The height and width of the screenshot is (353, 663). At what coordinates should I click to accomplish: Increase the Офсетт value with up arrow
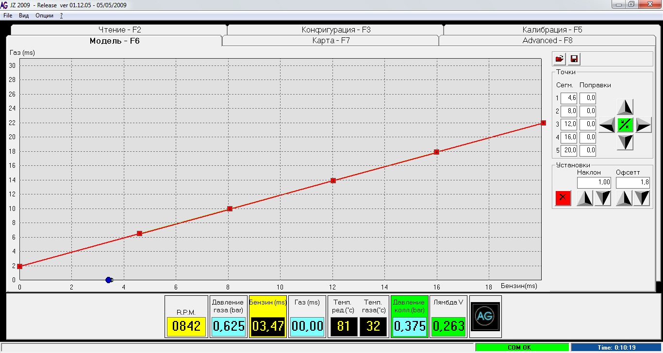pos(624,198)
